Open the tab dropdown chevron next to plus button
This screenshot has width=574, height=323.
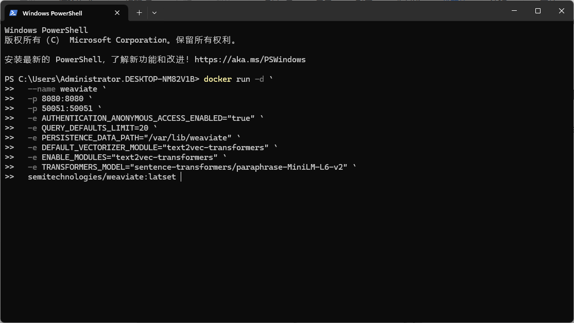[x=154, y=13]
